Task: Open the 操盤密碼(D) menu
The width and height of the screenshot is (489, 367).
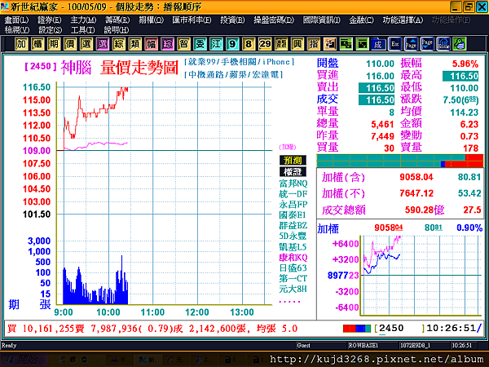Action: [x=274, y=20]
